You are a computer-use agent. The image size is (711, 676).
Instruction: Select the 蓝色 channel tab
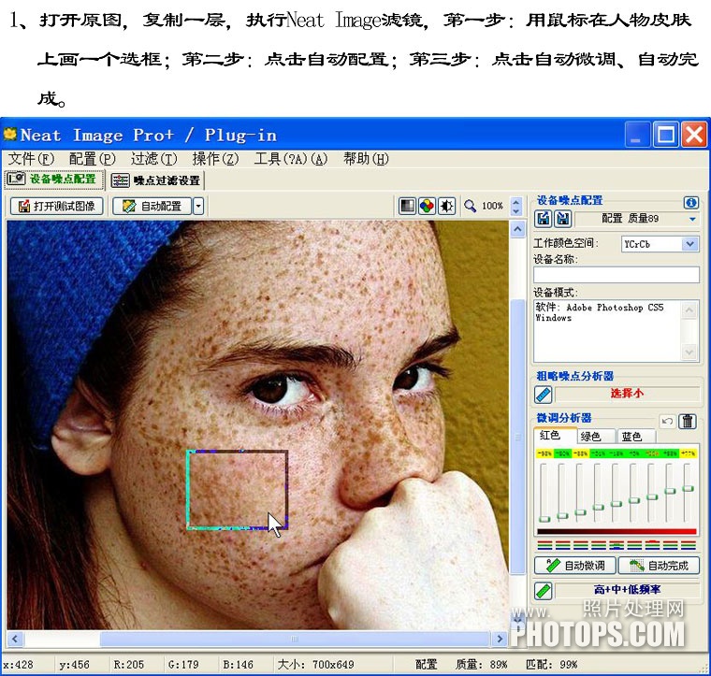[x=636, y=437]
